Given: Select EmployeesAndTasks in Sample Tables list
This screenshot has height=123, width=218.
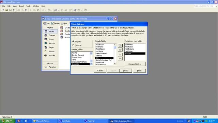Looking at the screenshot, I should [x=80, y=62].
